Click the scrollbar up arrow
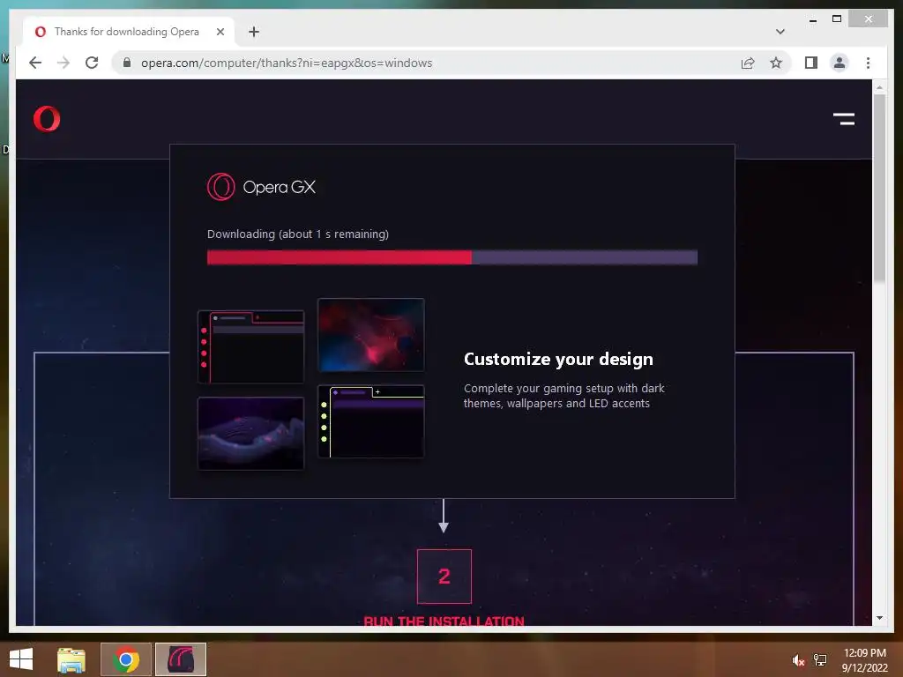 click(879, 87)
